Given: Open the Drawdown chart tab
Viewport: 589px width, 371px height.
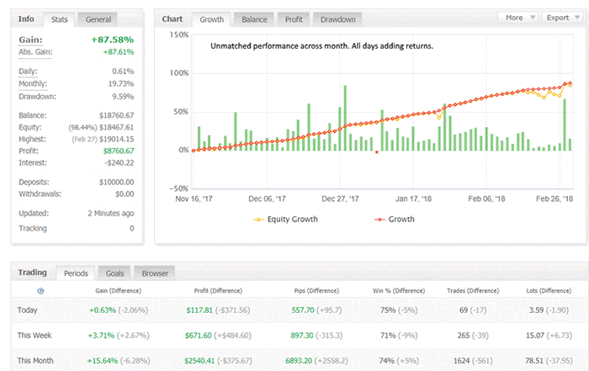Looking at the screenshot, I should tap(338, 19).
